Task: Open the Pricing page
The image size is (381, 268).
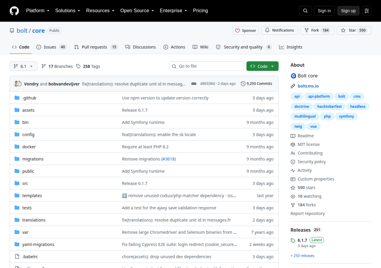Action: point(200,11)
